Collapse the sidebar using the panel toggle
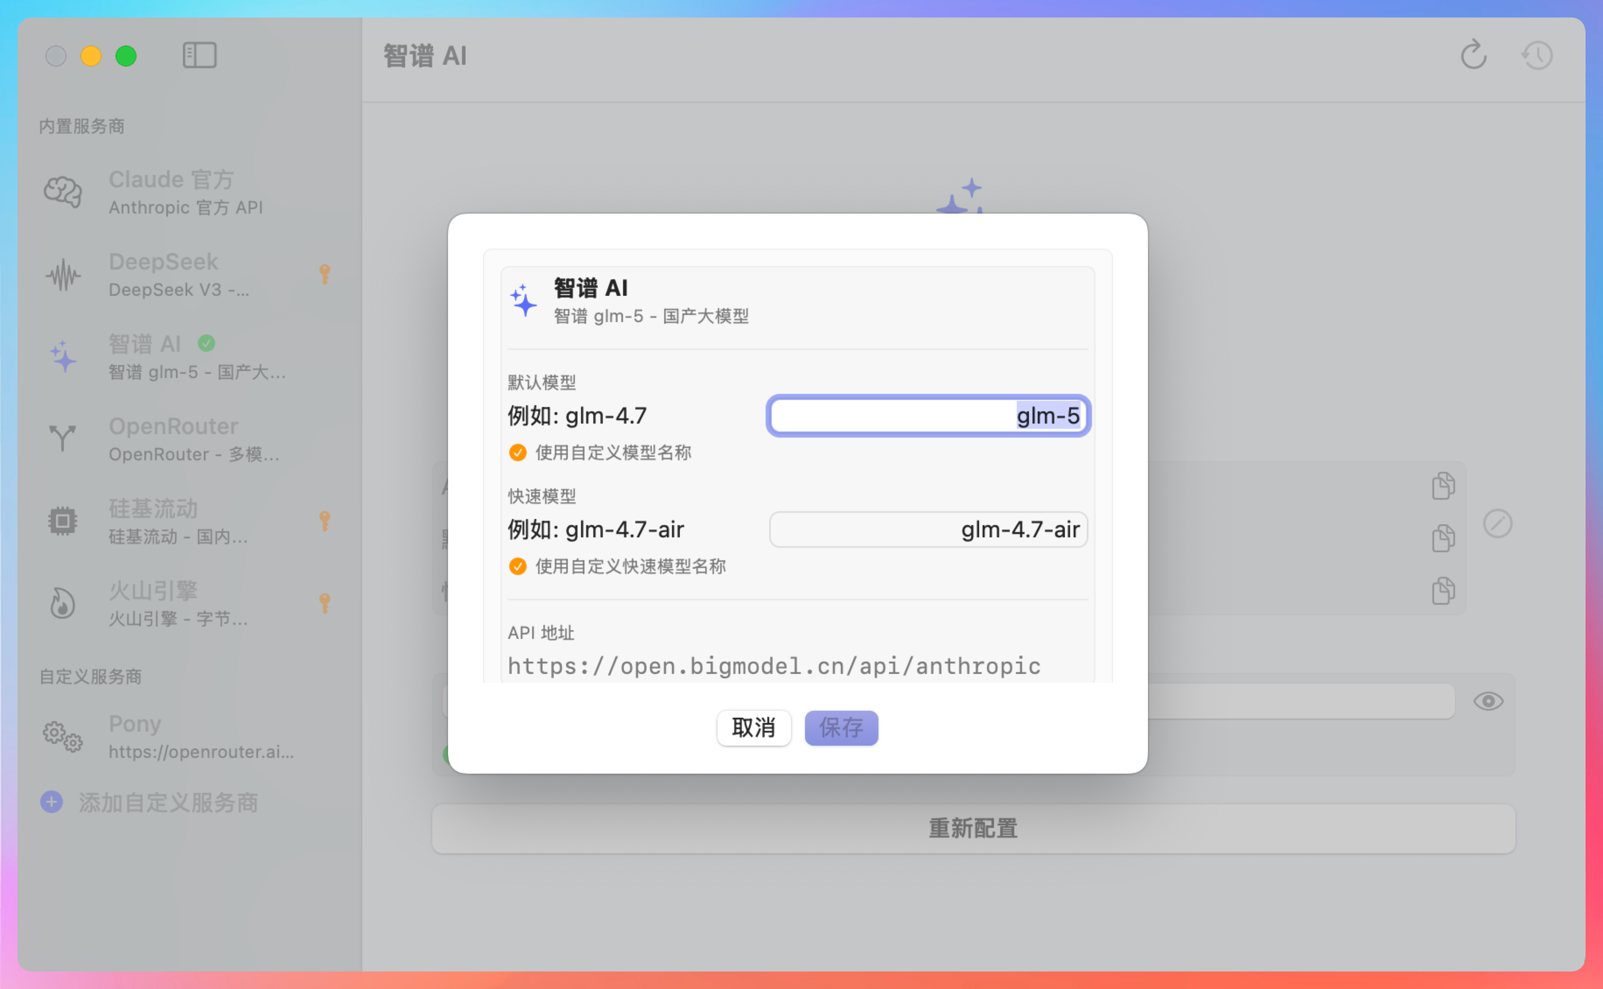This screenshot has width=1603, height=989. pyautogui.click(x=199, y=55)
